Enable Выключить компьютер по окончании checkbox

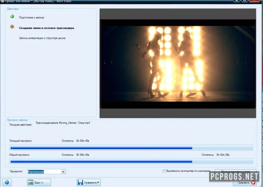tap(164, 171)
